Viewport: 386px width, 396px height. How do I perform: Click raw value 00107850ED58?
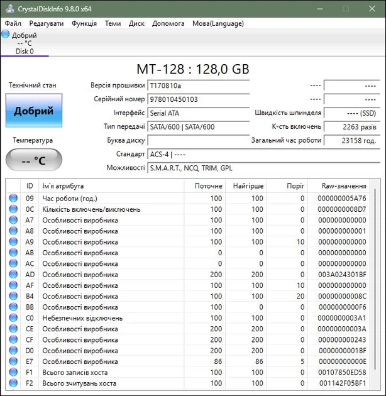click(x=342, y=372)
